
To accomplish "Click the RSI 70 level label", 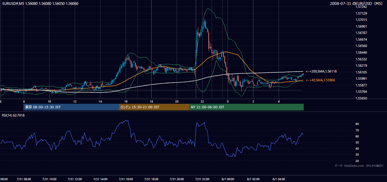I will 357,130.
